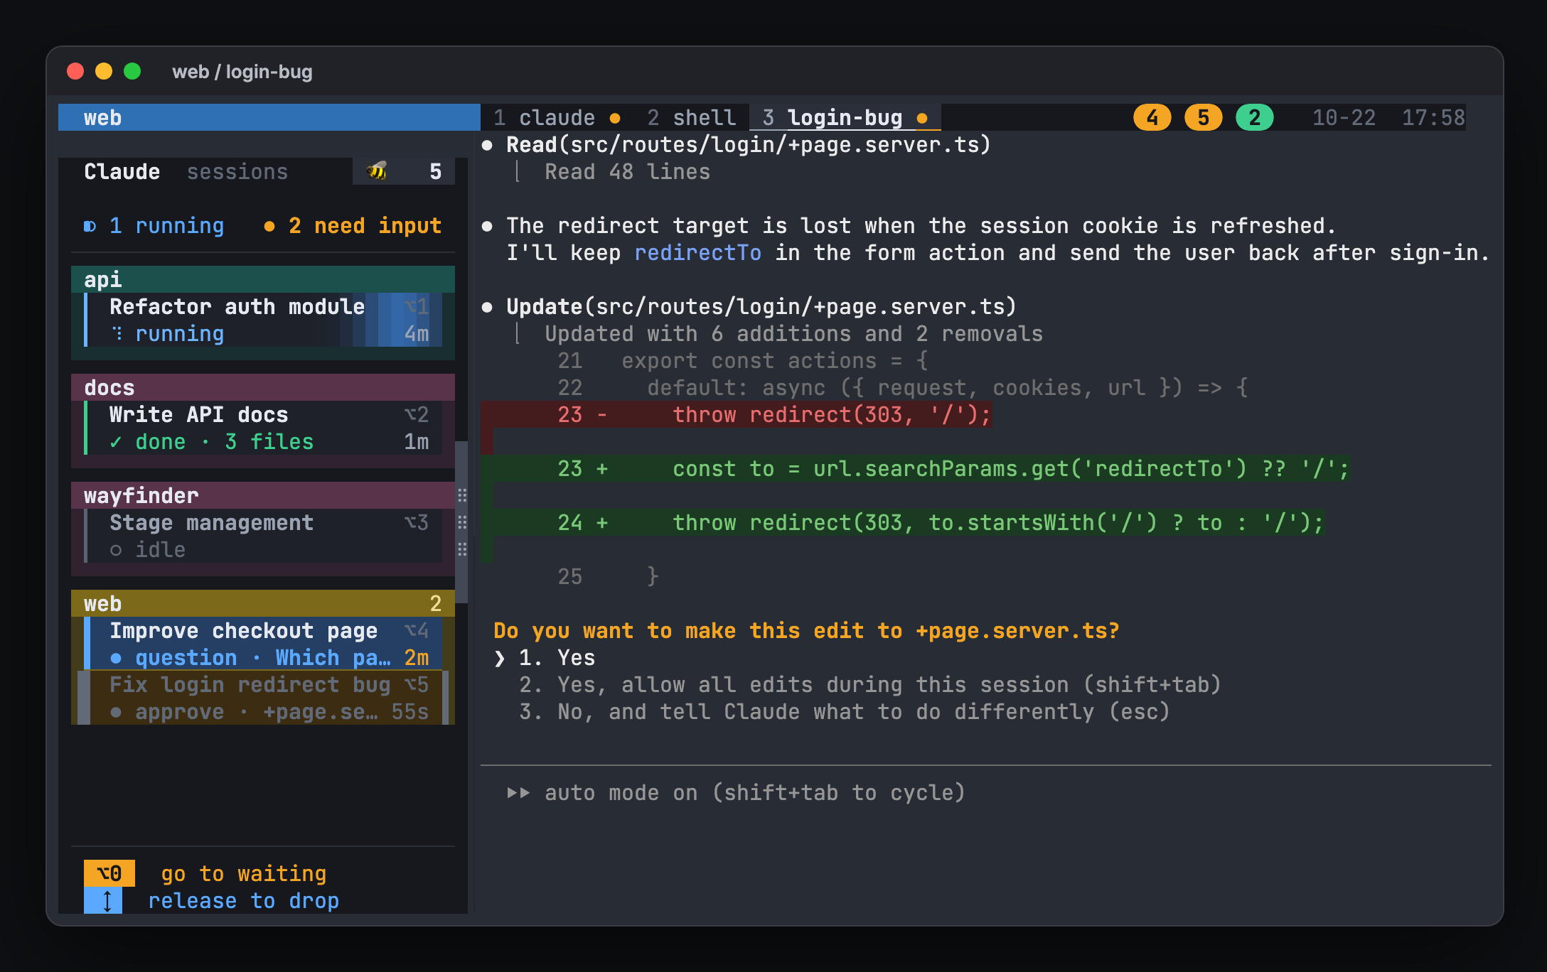1547x972 pixels.
Task: Click the blue up-down arrow drop icon
Action: pyautogui.click(x=103, y=900)
